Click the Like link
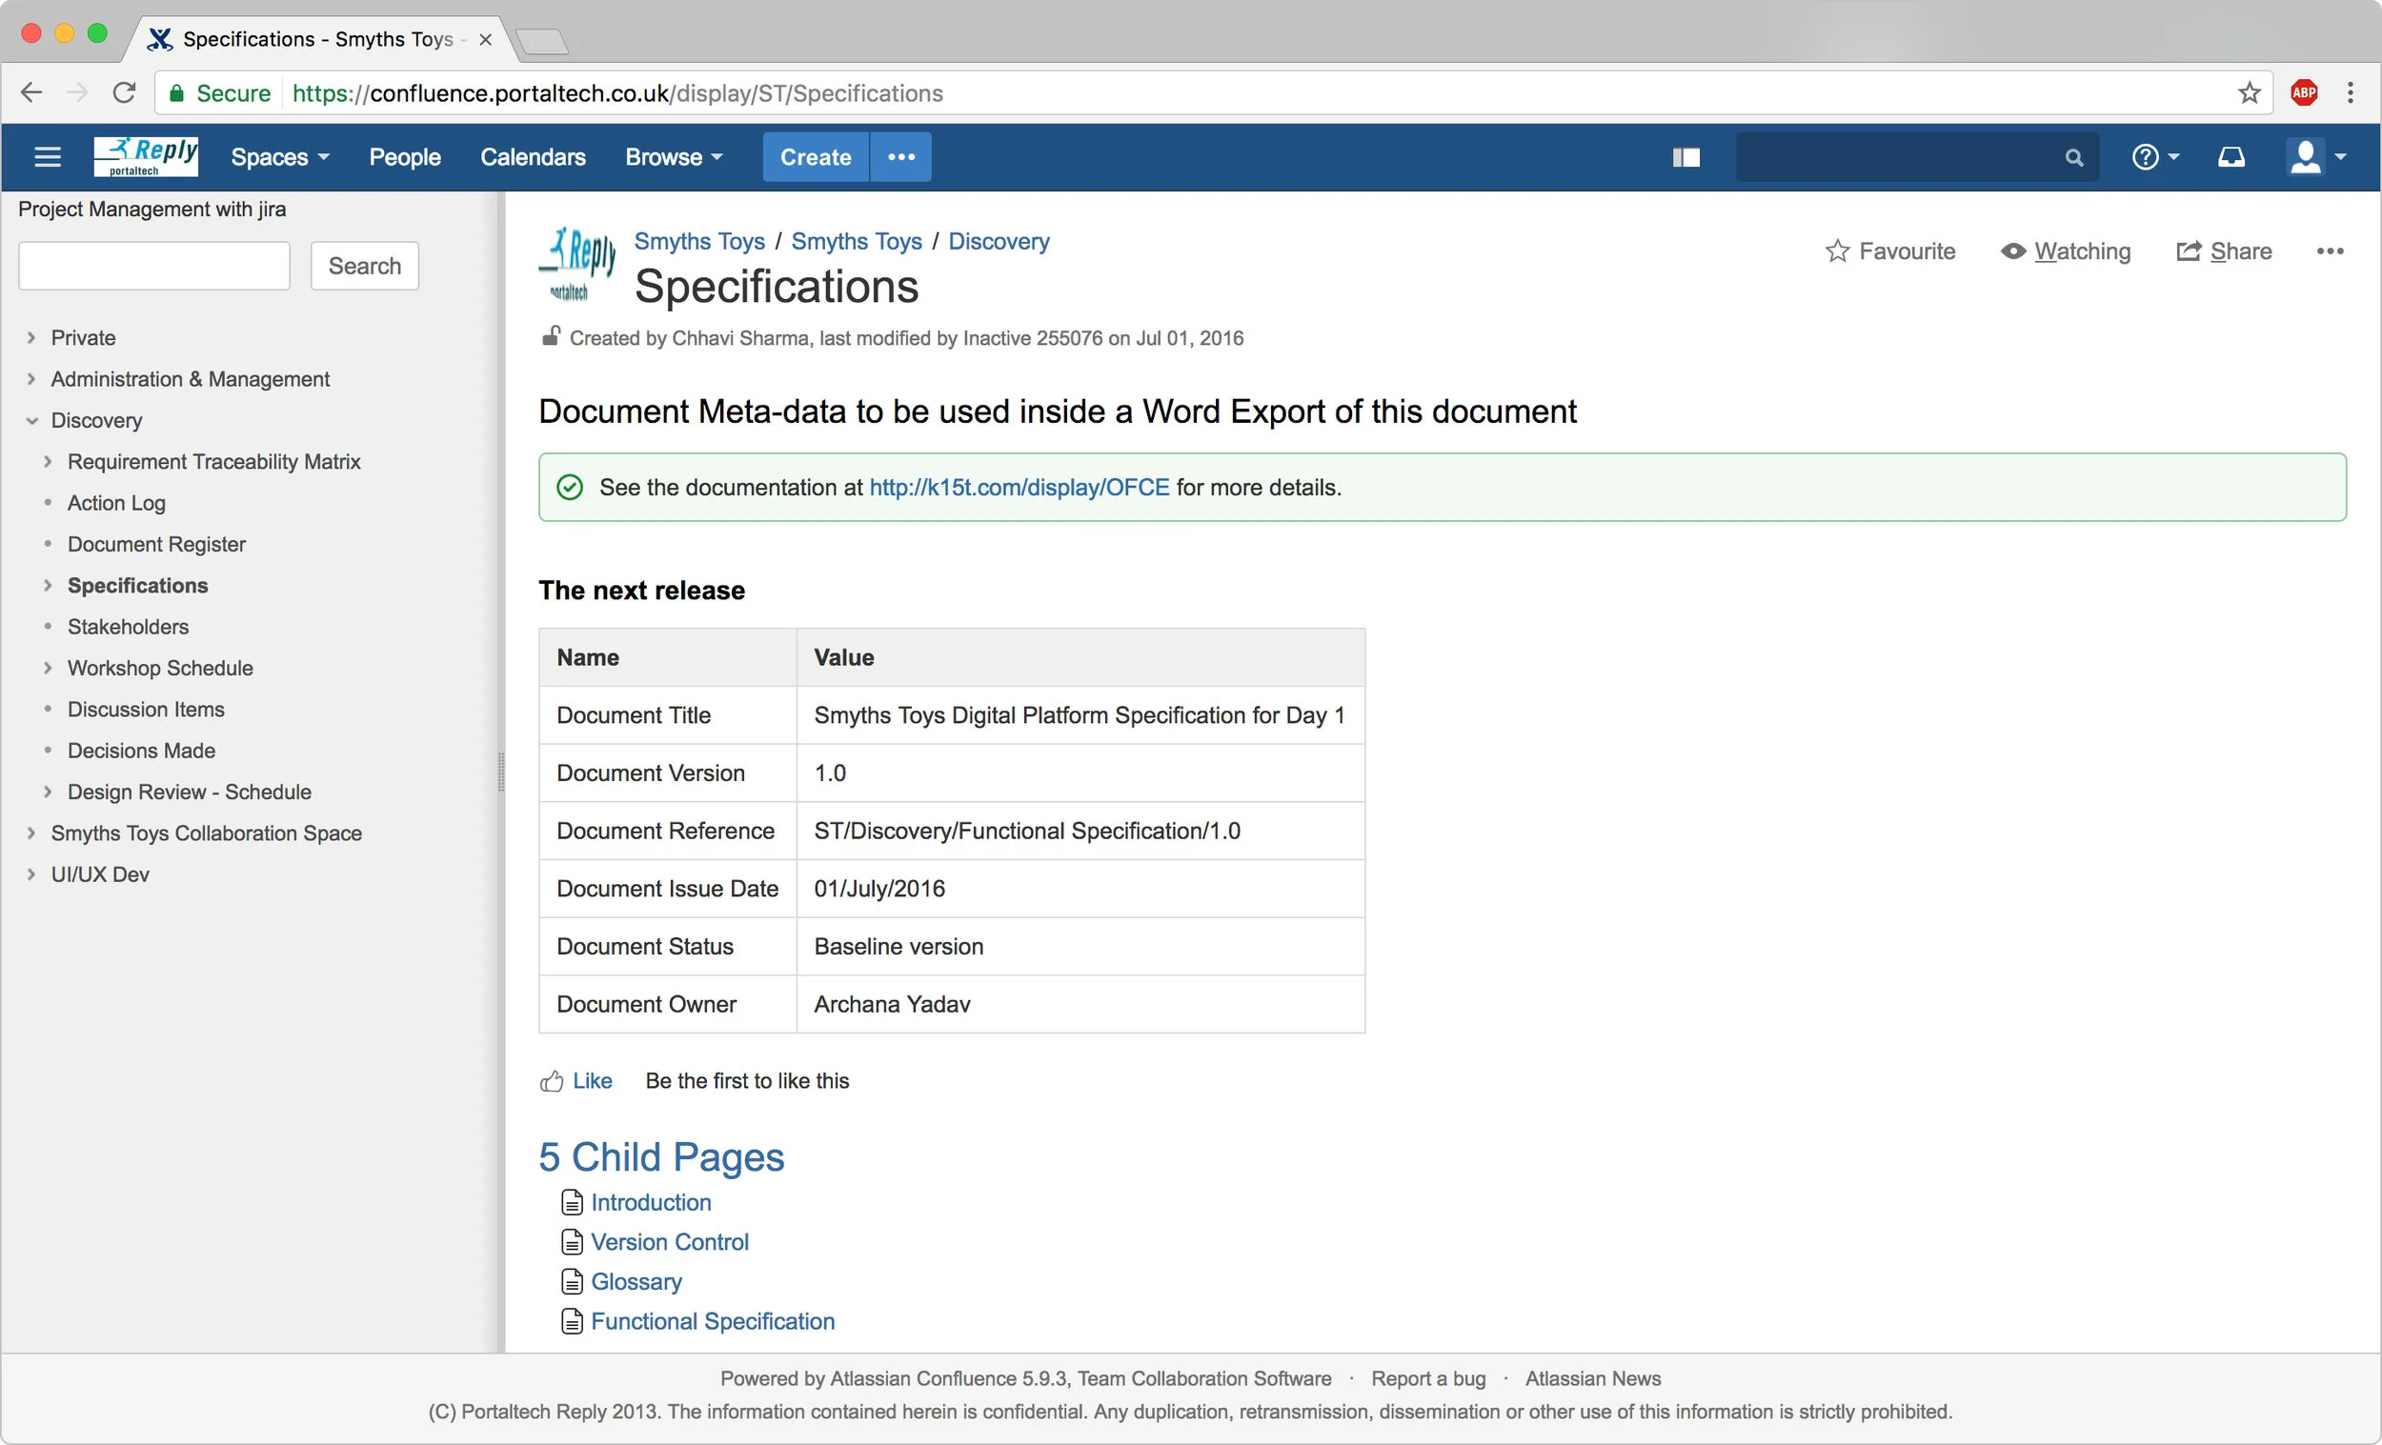Viewport: 2382px width, 1445px height. coord(593,1080)
